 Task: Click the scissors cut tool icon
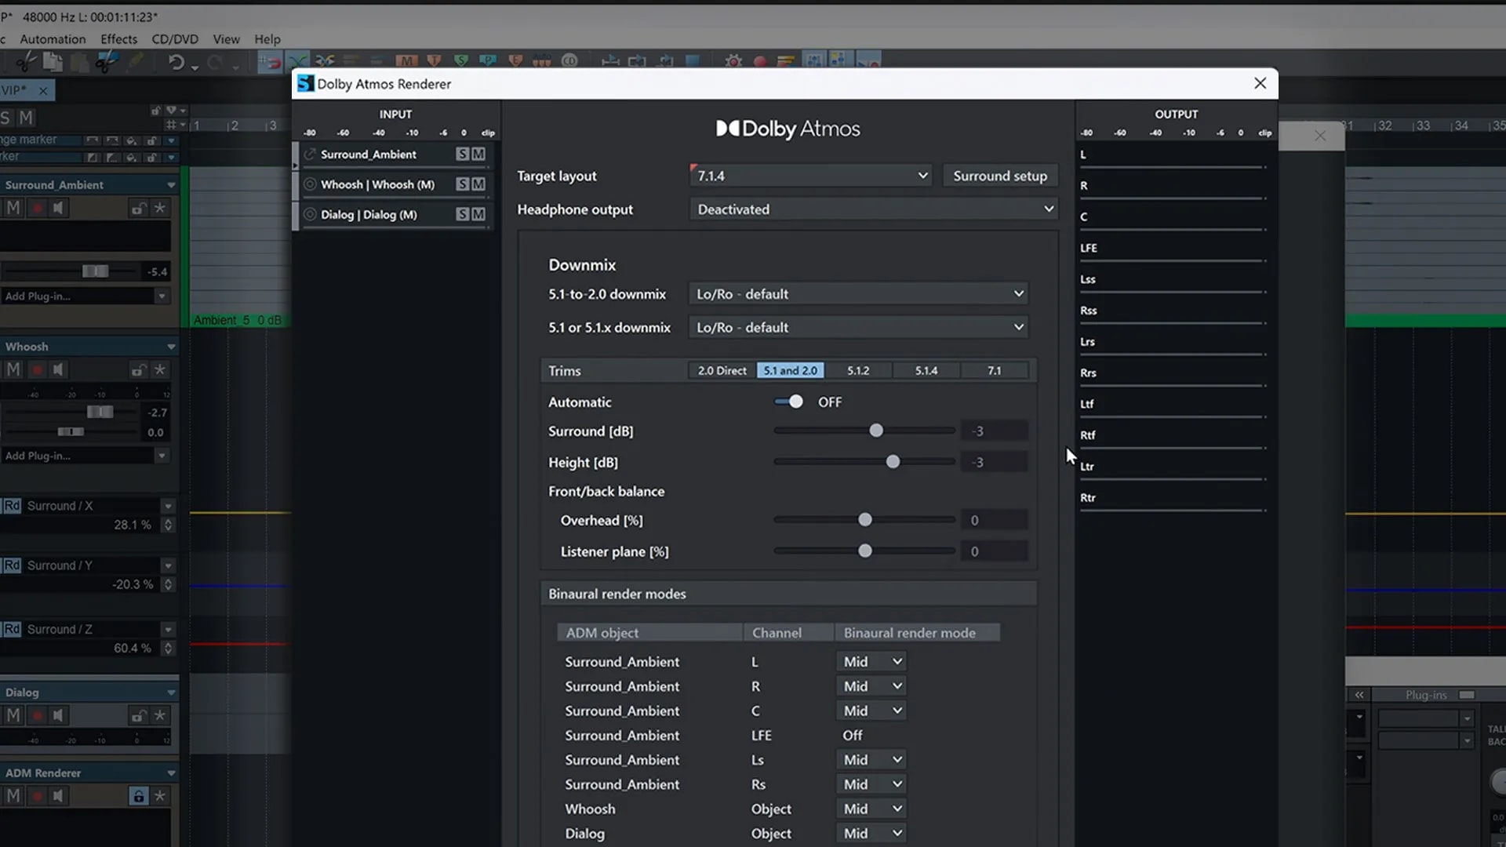pos(26,62)
